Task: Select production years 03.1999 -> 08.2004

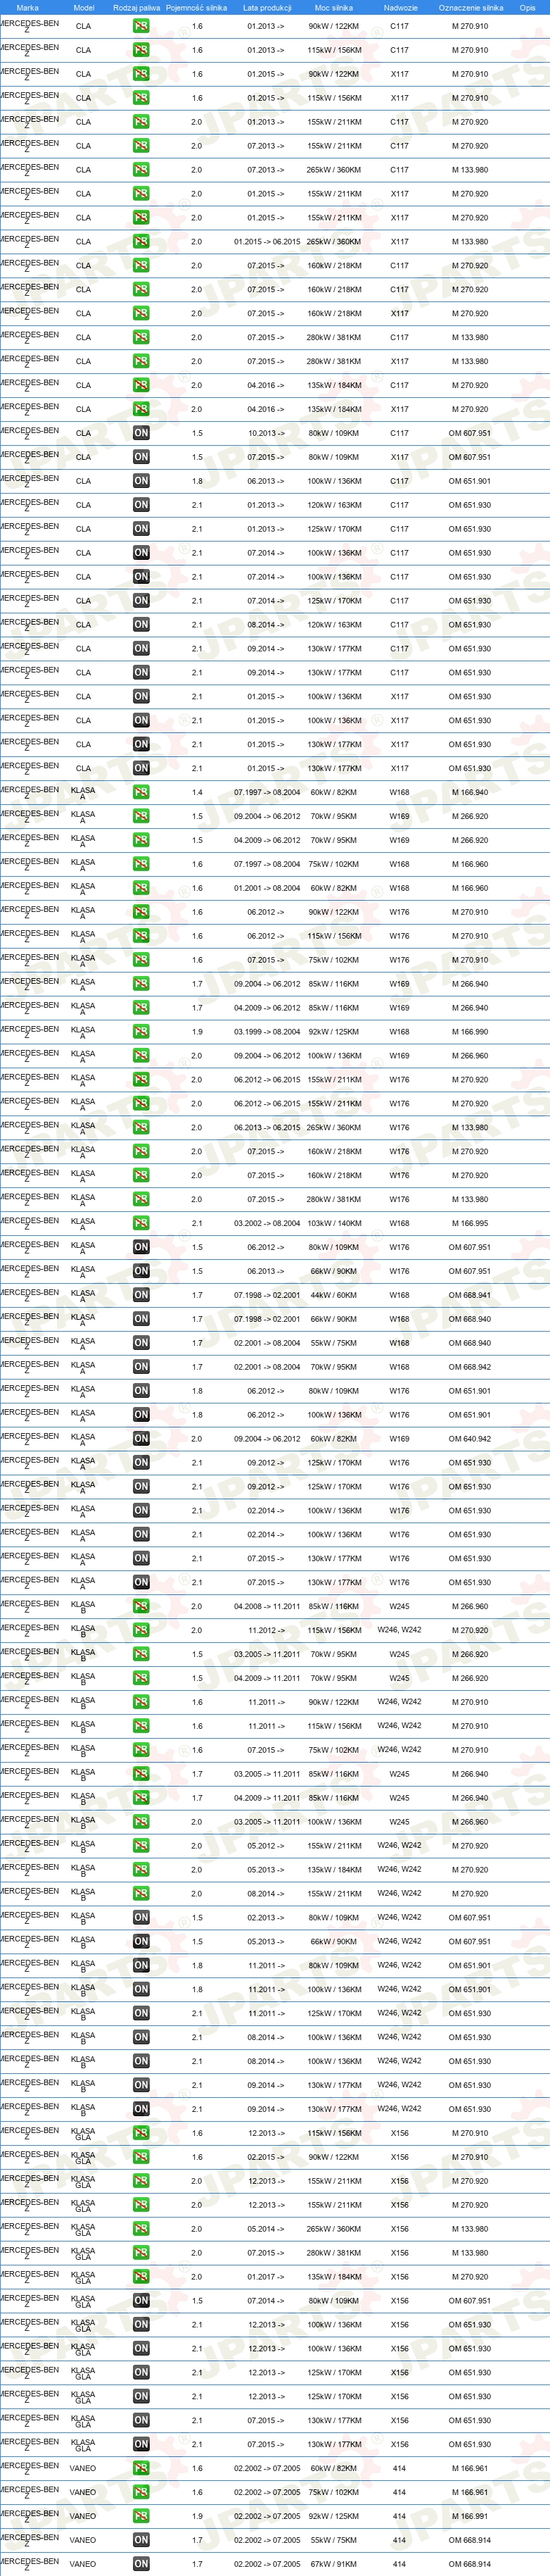Action: click(x=267, y=1032)
